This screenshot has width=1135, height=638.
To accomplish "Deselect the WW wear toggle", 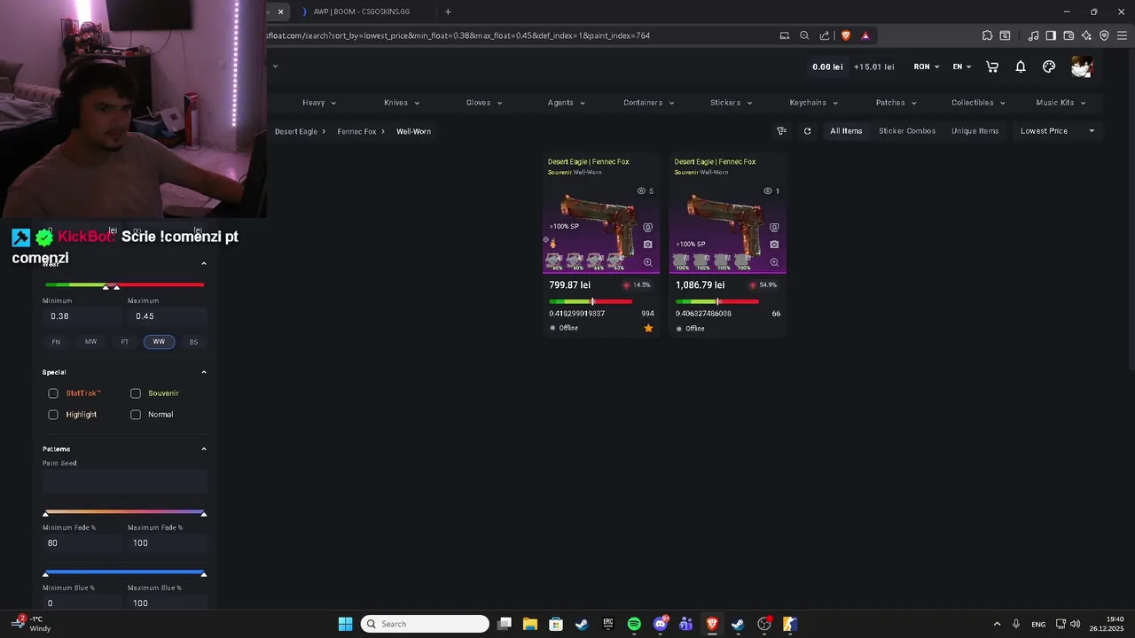I will click(x=159, y=342).
